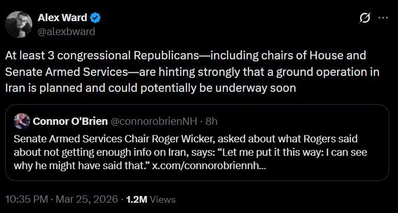
Task: Click Connor O'Brien's small avatar
Action: (x=22, y=121)
